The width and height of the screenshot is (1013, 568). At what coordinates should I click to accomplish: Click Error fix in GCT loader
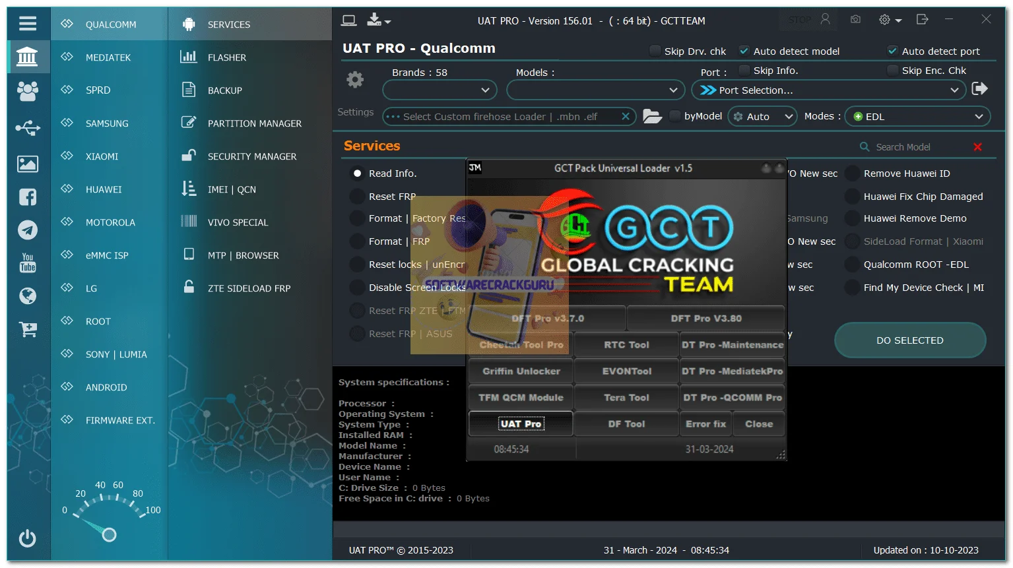[x=705, y=424]
